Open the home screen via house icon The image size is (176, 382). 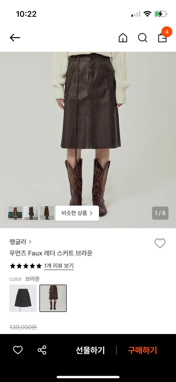[123, 38]
